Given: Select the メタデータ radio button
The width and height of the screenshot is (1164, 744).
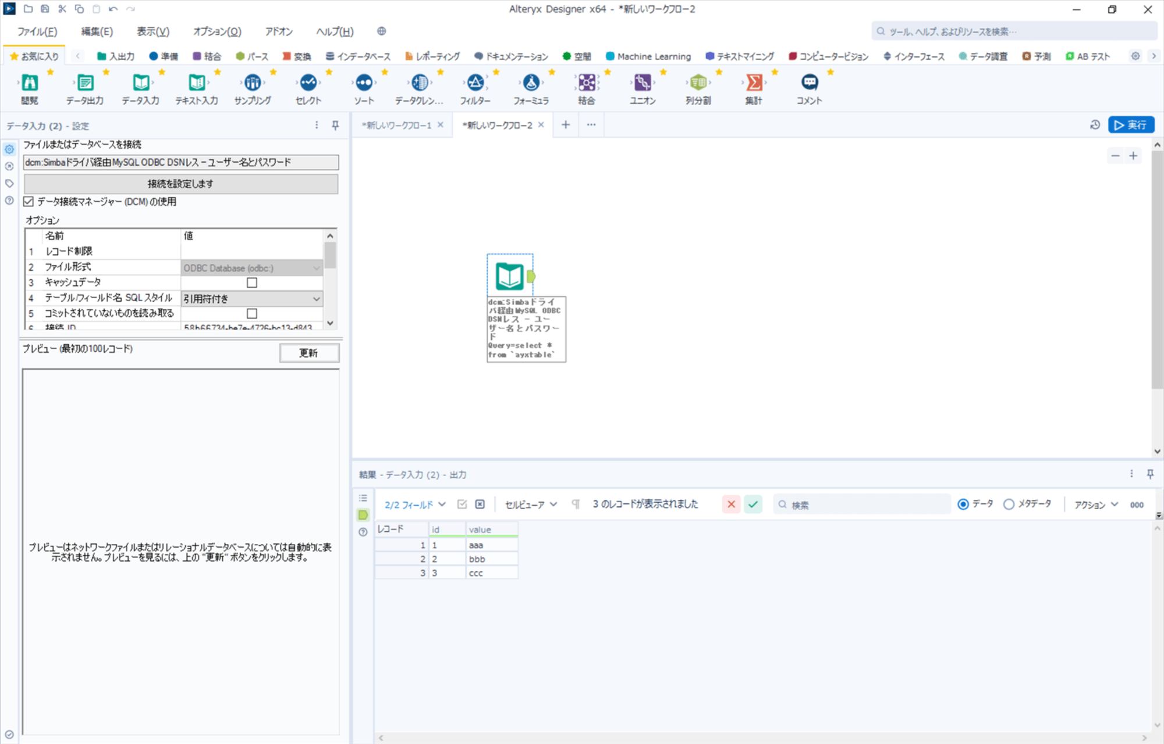Looking at the screenshot, I should [x=1009, y=505].
